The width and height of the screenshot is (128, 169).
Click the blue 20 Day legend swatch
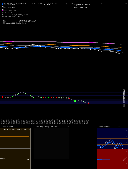click(x=3, y=4)
